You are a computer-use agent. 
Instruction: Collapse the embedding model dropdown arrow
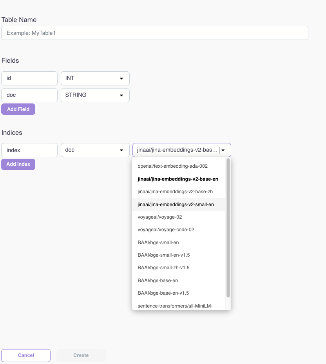coord(223,150)
